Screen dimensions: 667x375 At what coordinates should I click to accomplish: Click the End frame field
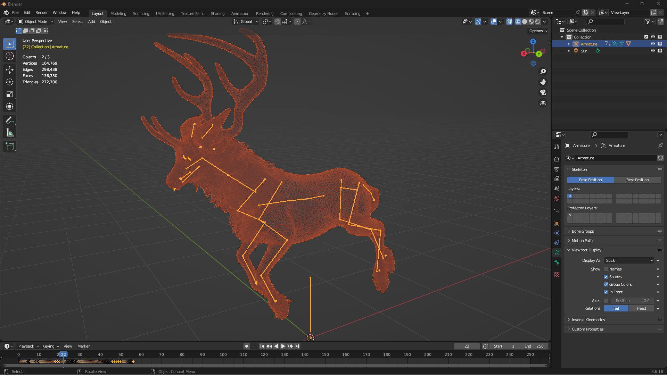coord(534,346)
